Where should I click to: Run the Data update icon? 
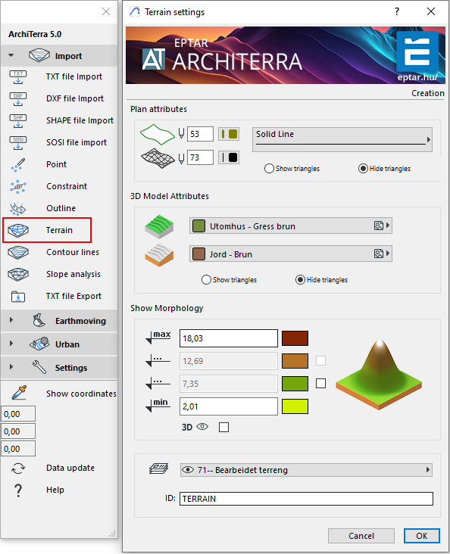click(18, 468)
